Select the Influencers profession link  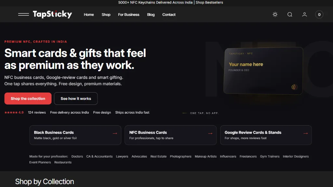228,156
